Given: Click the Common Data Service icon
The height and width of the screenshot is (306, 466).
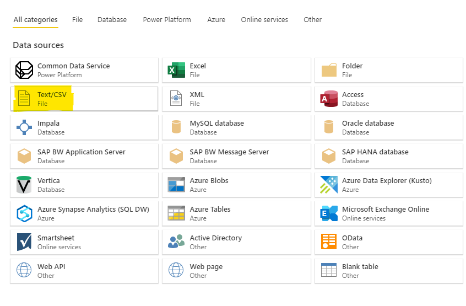Looking at the screenshot, I should (24, 70).
